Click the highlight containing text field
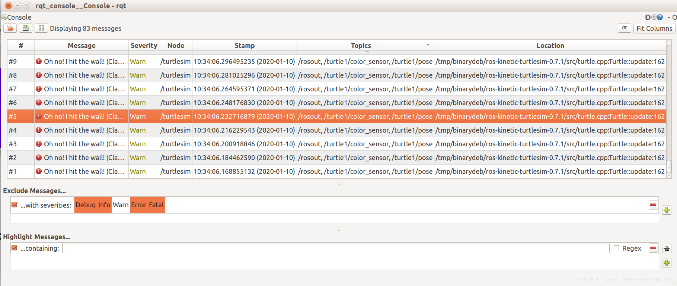 tap(336, 248)
